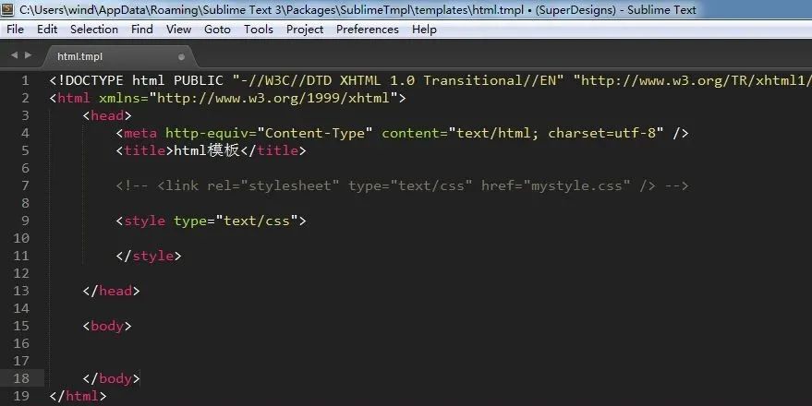This screenshot has height=406, width=812.
Task: Click the meta tag name on line 4
Action: (140, 134)
